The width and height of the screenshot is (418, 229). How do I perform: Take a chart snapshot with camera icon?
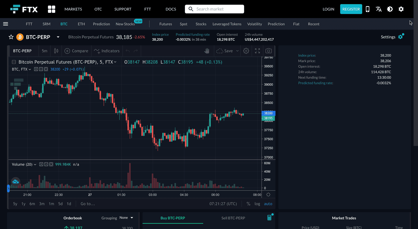[x=269, y=51]
